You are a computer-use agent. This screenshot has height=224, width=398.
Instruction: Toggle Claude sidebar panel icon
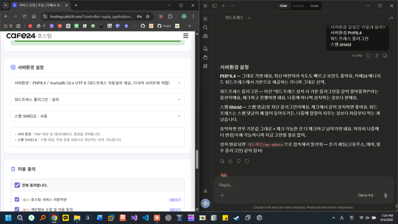[215, 5]
